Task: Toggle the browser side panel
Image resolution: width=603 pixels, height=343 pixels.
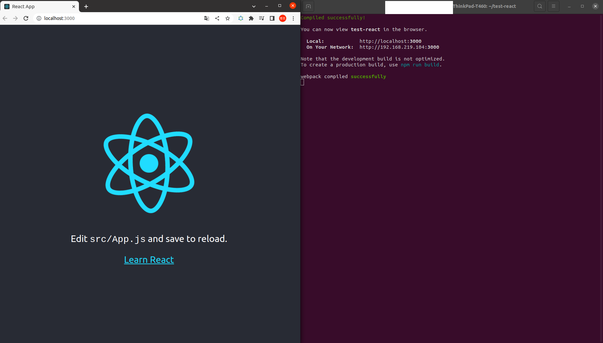Action: point(272,18)
